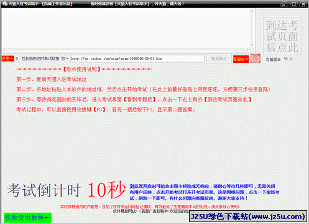
Task: Click the left arrow of the horizontal scrollbar
Action: click(4, 50)
